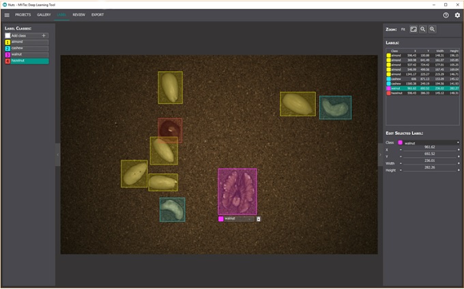Open the settings gear icon

pos(457,14)
